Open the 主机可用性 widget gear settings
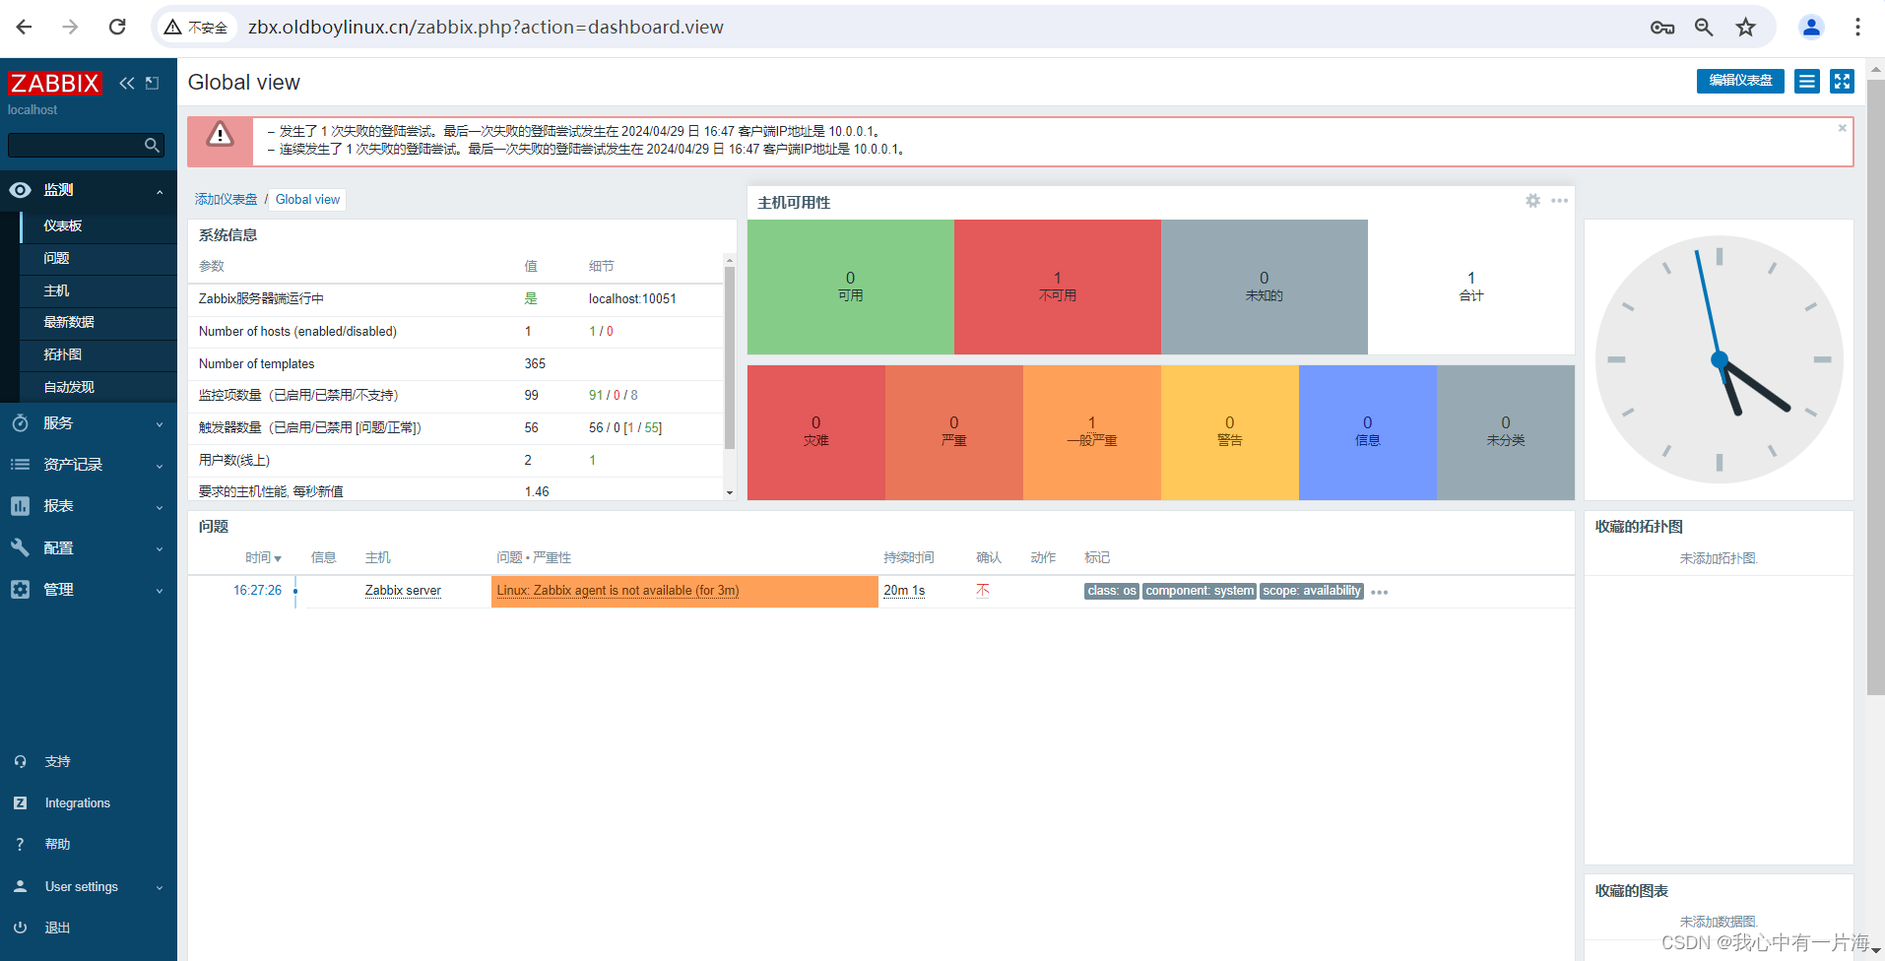1885x961 pixels. pyautogui.click(x=1532, y=201)
